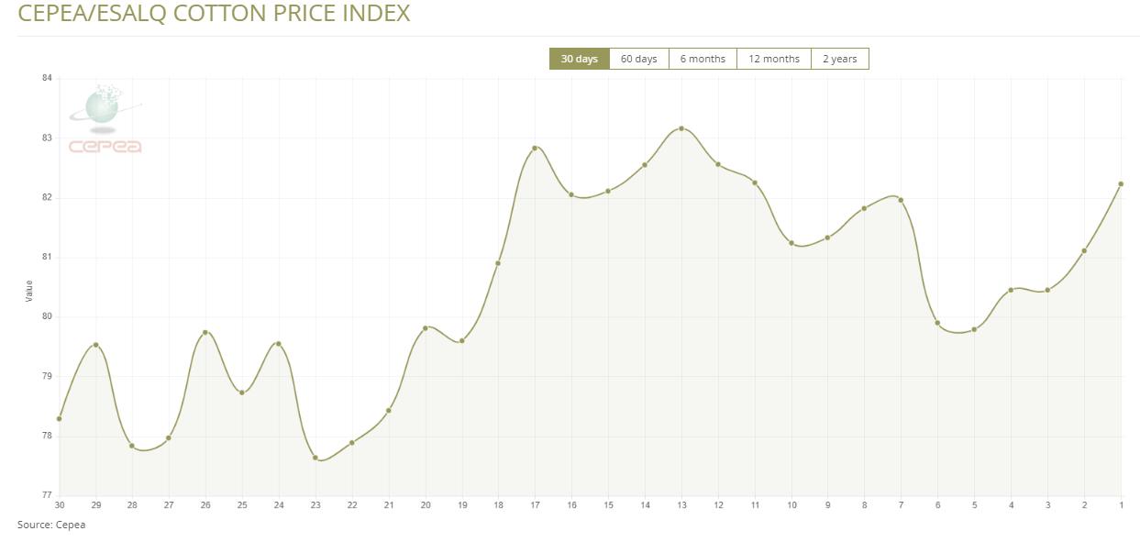
Task: Switch chart to 2 years range
Action: (839, 59)
